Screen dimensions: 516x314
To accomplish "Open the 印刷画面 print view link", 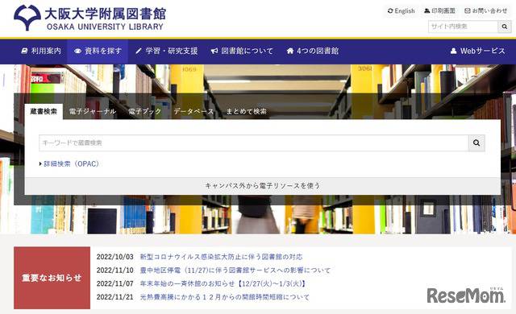I will point(439,10).
